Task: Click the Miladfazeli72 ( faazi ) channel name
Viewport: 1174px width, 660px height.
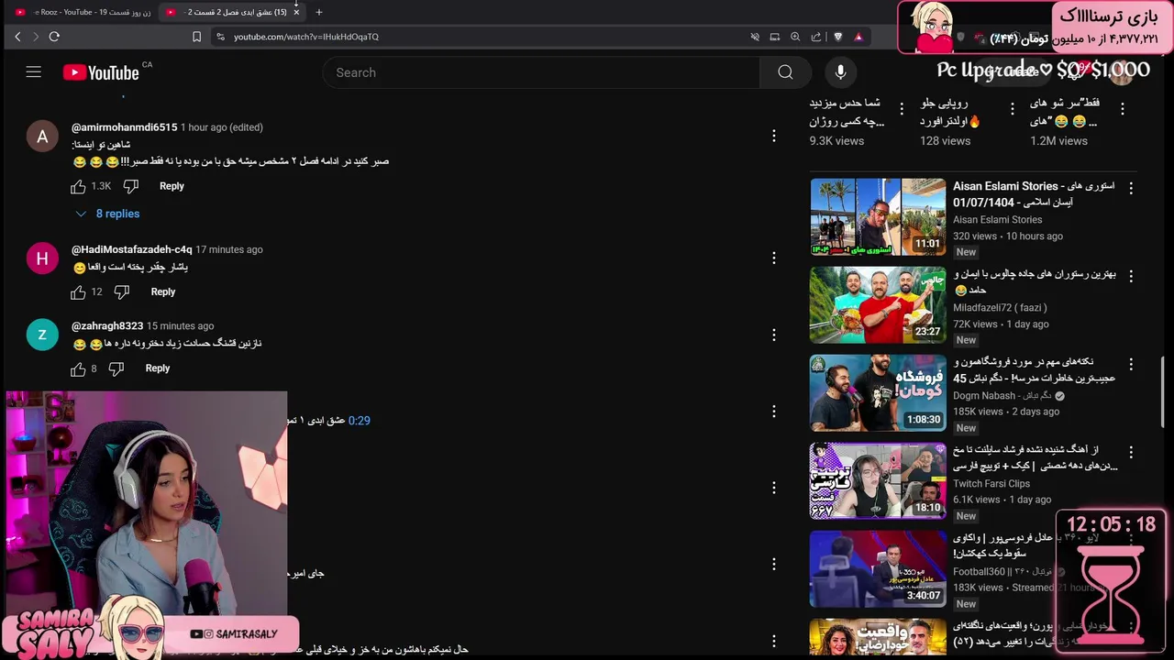Action: (x=1000, y=308)
